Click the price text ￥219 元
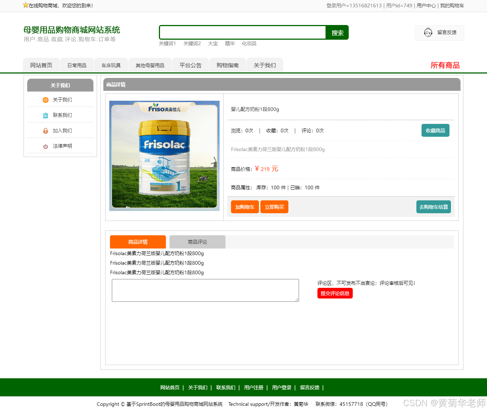The width and height of the screenshot is (487, 411). (266, 169)
